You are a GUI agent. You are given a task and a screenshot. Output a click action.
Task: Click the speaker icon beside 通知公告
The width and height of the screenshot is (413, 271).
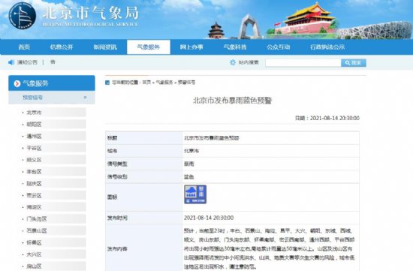point(11,62)
